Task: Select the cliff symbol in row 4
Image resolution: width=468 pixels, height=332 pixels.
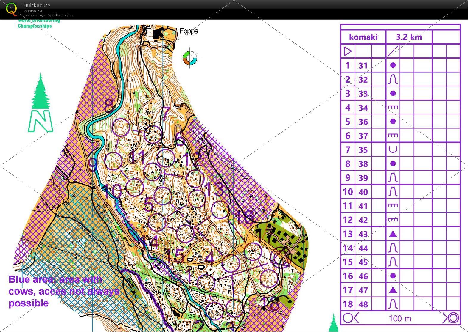Action: [393, 107]
